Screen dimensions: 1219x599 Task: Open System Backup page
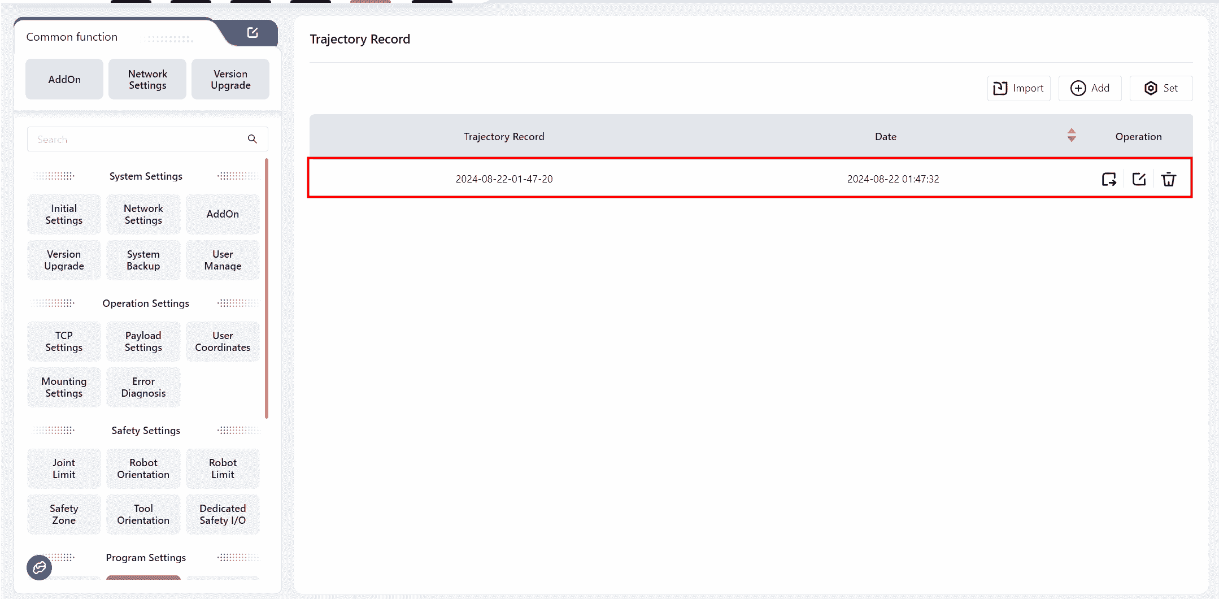tap(143, 260)
